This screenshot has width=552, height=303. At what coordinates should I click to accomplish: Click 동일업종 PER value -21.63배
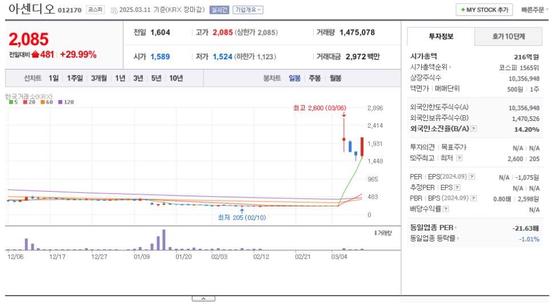tap(525, 228)
